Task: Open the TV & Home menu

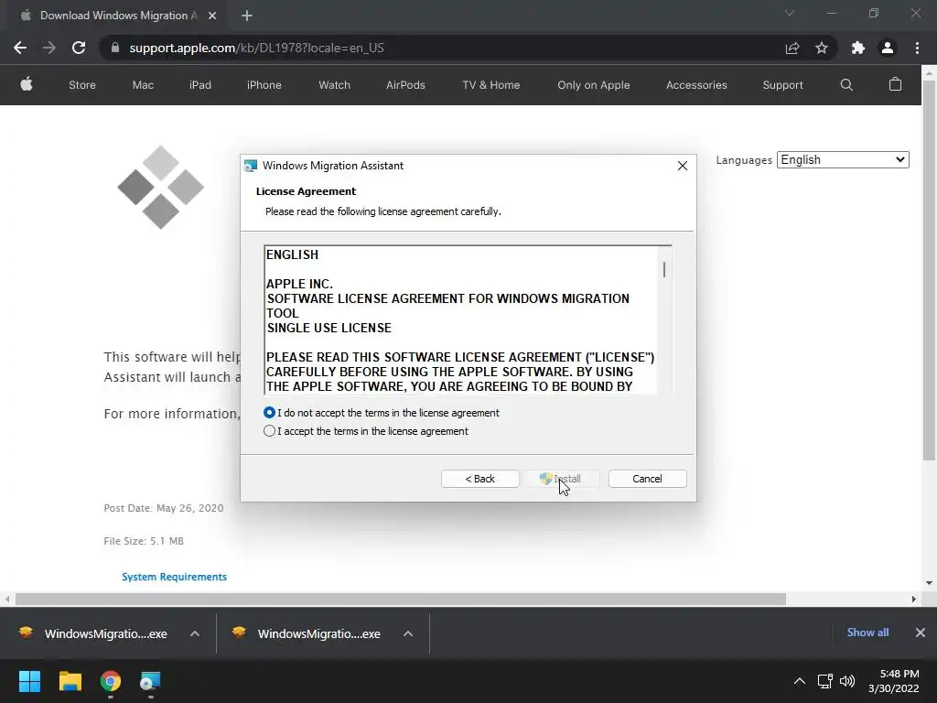Action: tap(491, 85)
